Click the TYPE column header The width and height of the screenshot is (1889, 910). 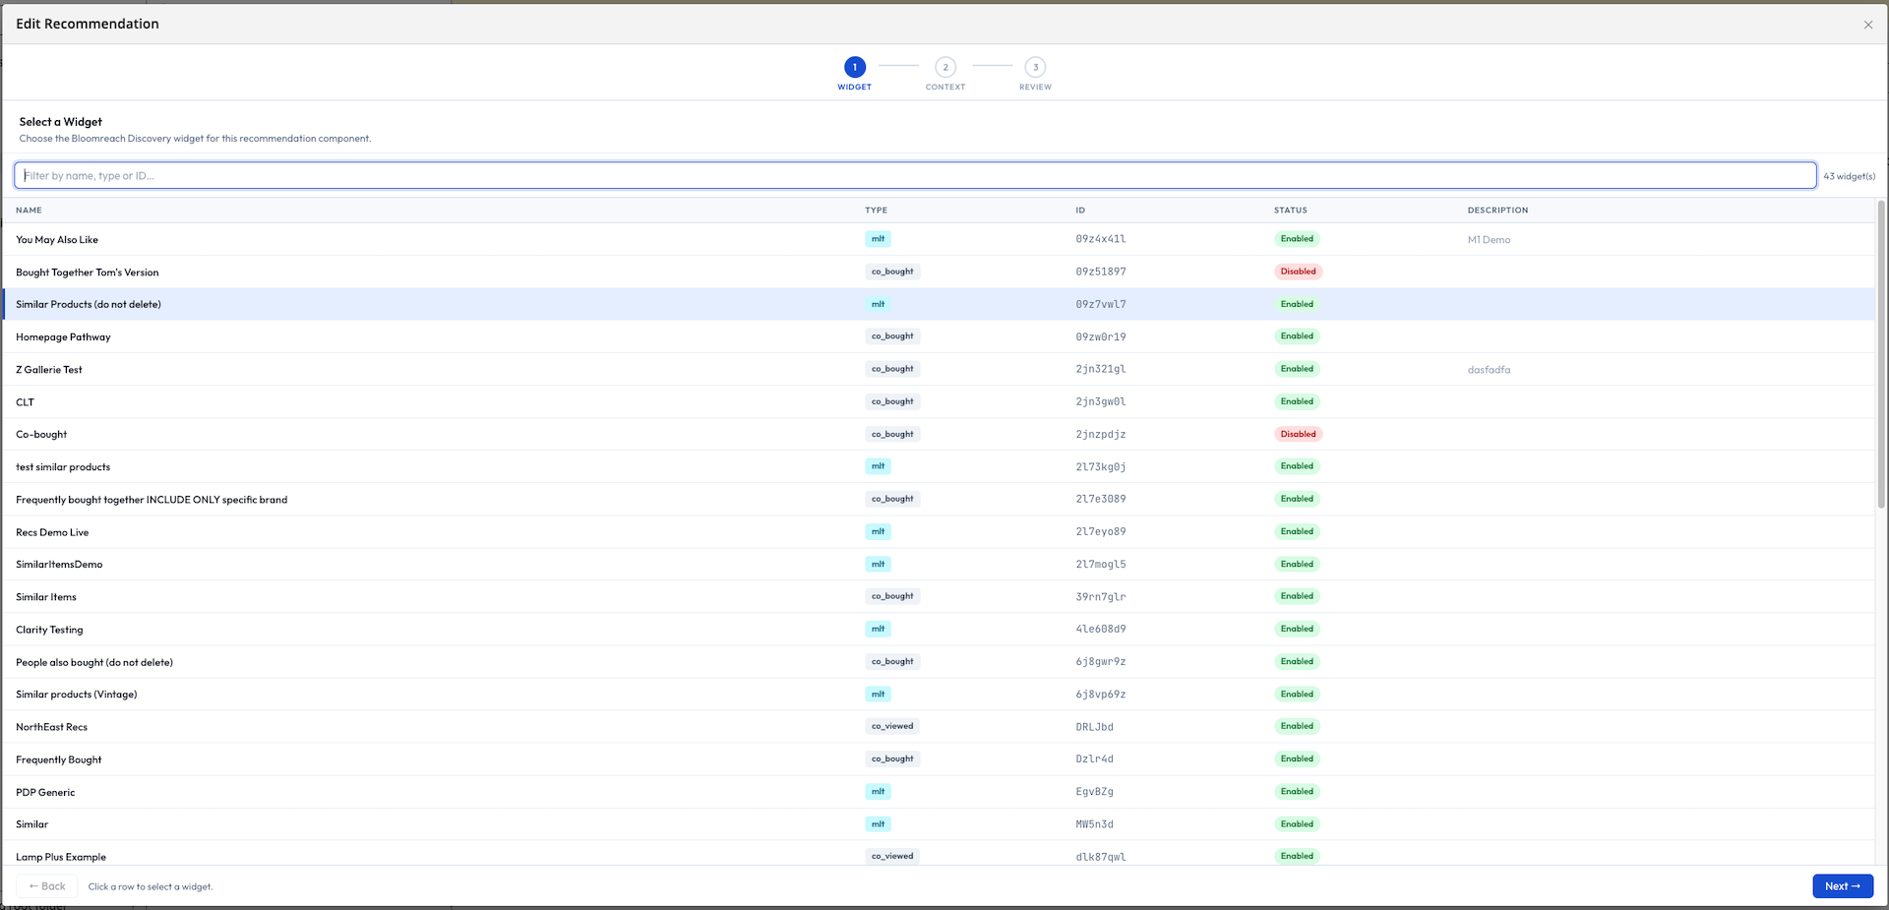[x=876, y=210]
